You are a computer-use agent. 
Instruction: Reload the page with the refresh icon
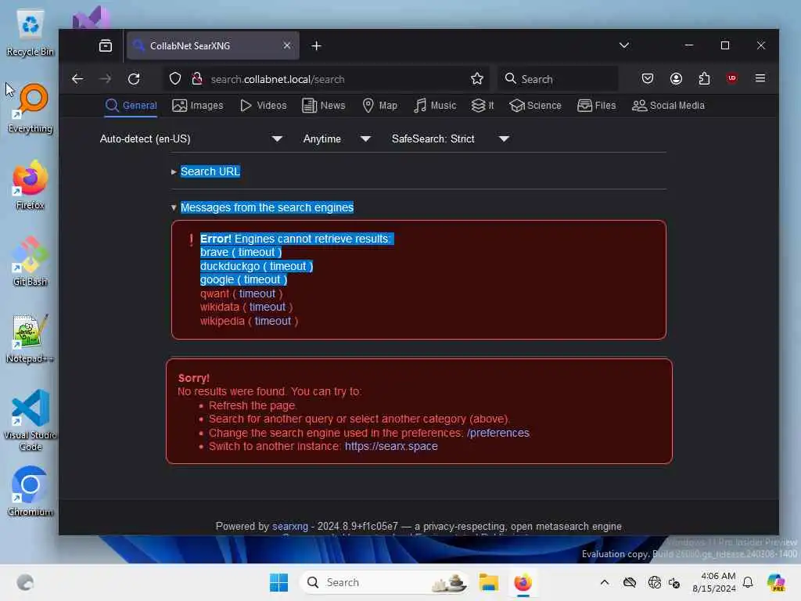134,79
